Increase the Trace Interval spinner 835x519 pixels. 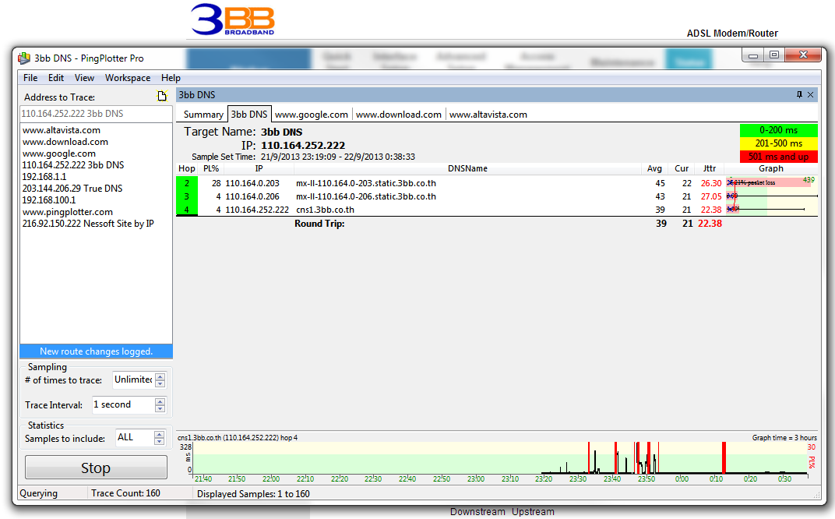(160, 401)
